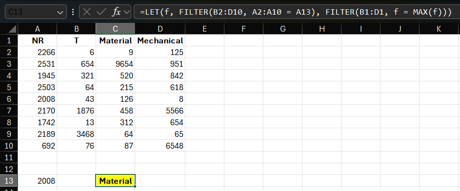Click the Cancel (X) formula icon
The height and width of the screenshot is (191, 460).
[87, 12]
